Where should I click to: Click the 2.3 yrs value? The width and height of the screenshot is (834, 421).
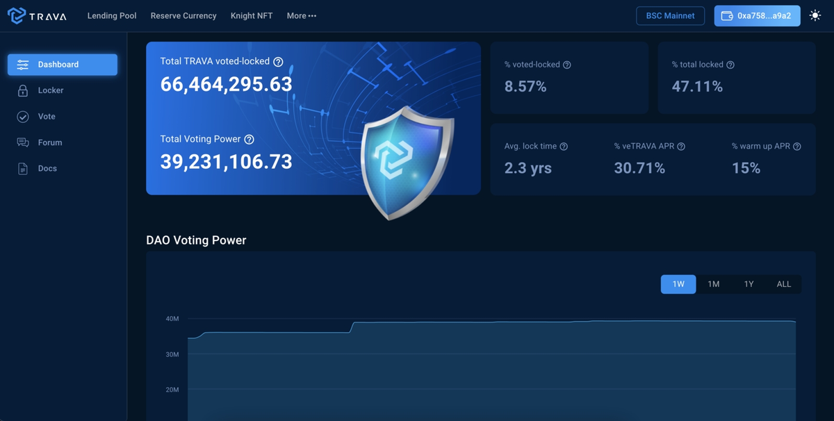pyautogui.click(x=528, y=168)
